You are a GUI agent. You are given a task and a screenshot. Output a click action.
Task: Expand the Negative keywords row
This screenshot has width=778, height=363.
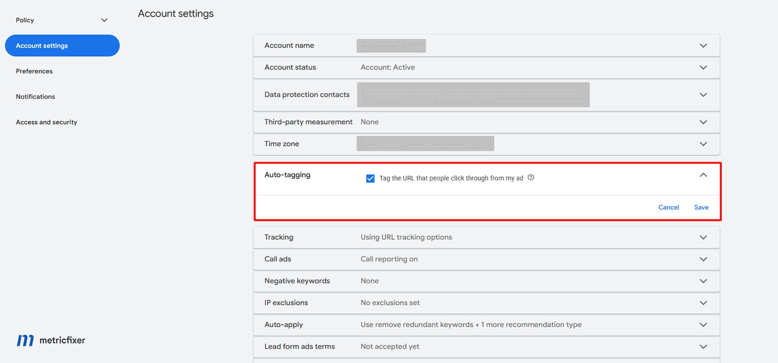(703, 281)
